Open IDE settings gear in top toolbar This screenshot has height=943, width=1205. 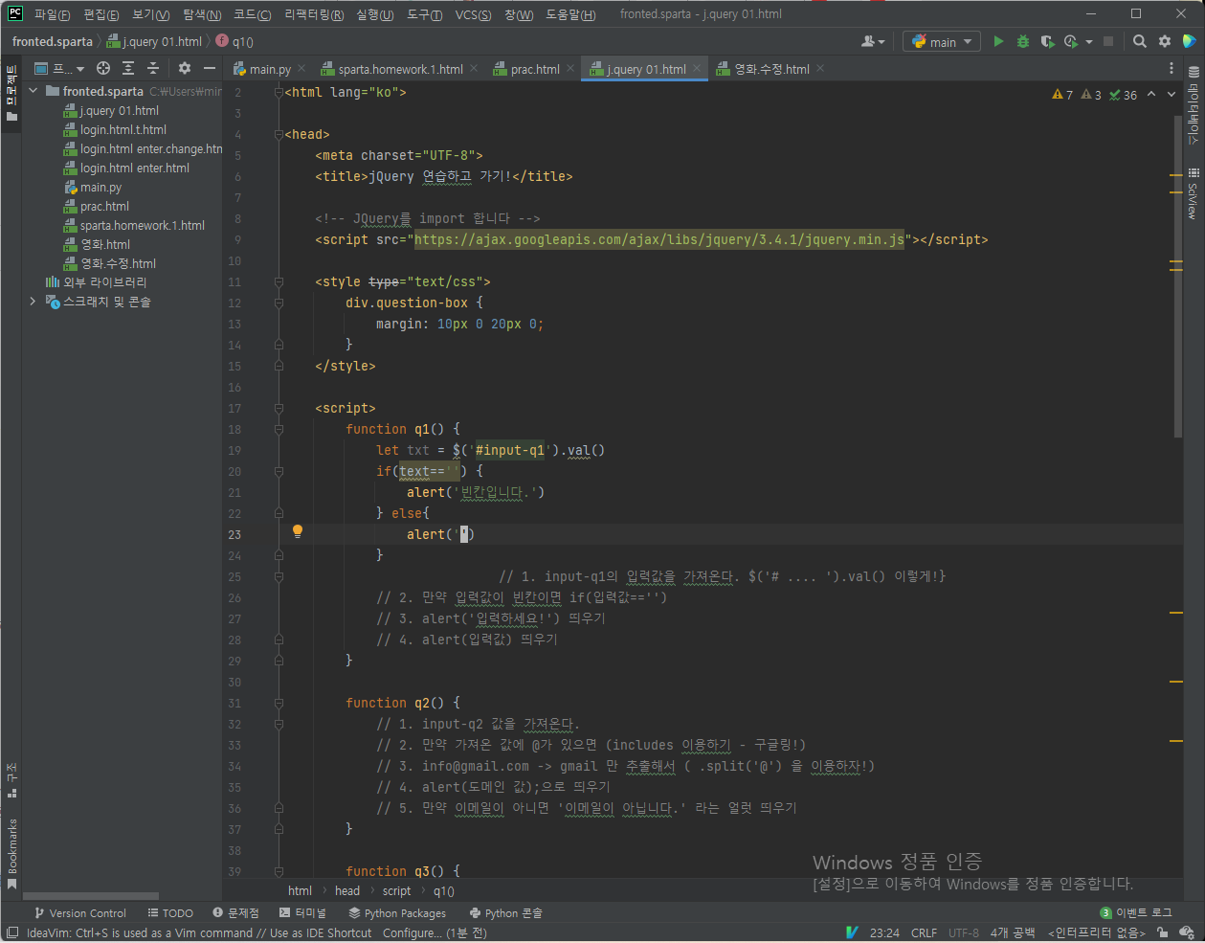coord(1165,41)
